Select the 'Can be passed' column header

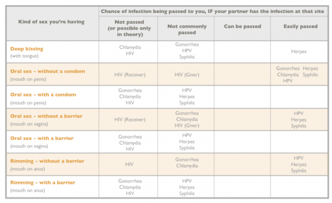click(x=242, y=26)
